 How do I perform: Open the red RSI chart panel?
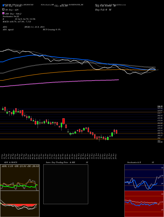tap(144, 204)
